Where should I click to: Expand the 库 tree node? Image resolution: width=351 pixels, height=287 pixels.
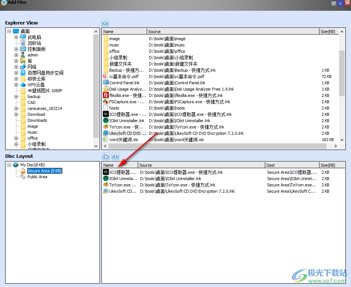point(16,61)
